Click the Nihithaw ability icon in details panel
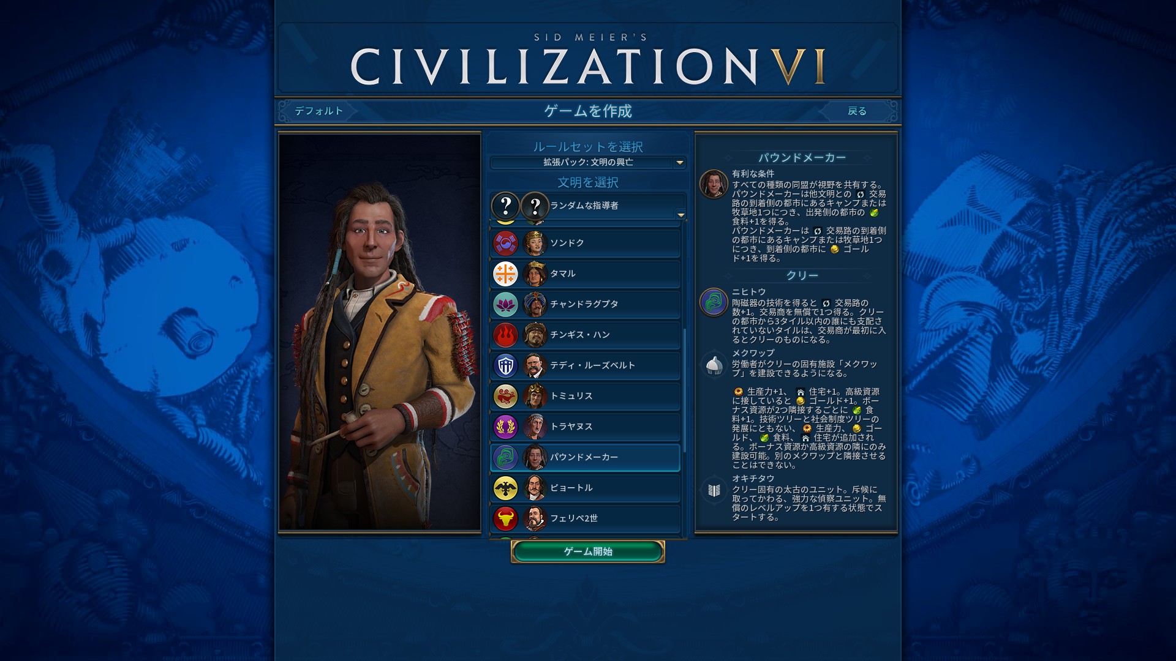 pyautogui.click(x=714, y=302)
